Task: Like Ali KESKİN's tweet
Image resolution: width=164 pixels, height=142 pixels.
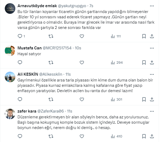Action: click(x=82, y=99)
